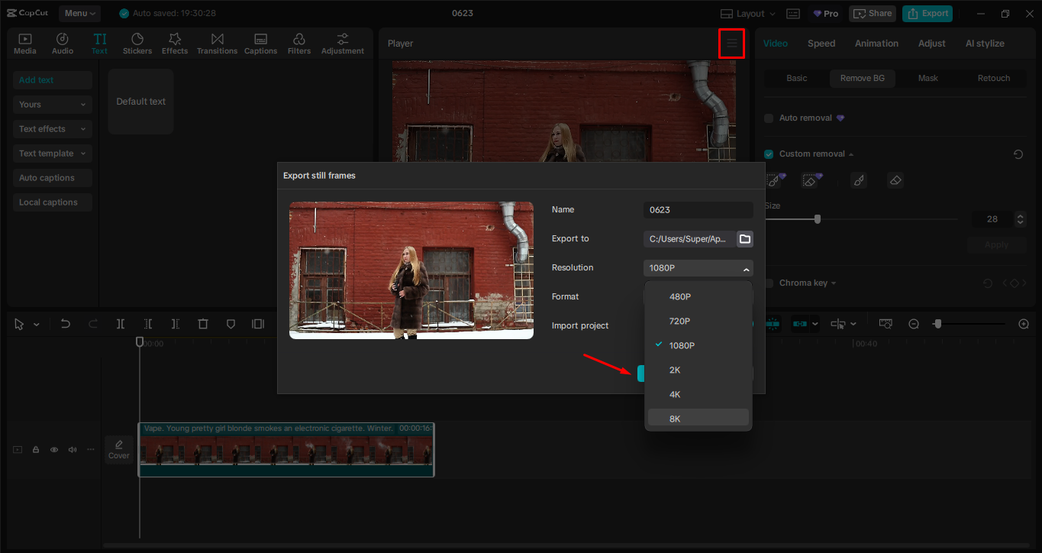Uncheck the Custom removal checkbox

(x=769, y=154)
